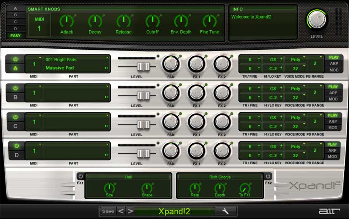This screenshot has width=349, height=219.
Task: Select Smart Knobs tab D
Action: (16, 29)
